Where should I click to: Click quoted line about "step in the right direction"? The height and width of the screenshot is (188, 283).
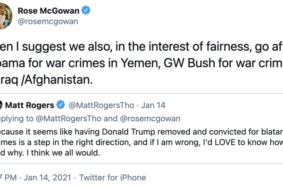[x=141, y=141]
